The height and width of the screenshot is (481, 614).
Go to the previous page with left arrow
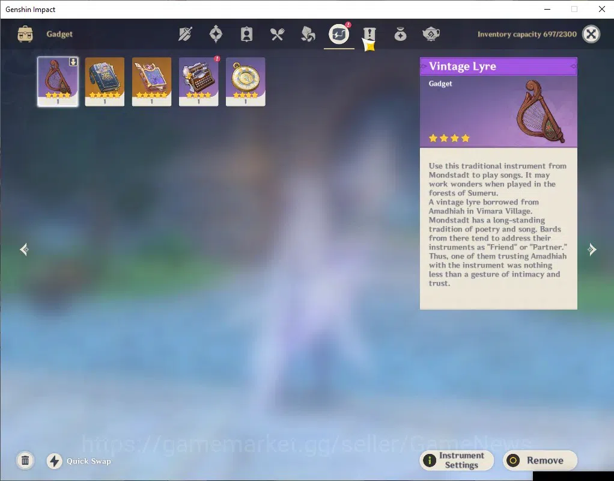tap(24, 250)
